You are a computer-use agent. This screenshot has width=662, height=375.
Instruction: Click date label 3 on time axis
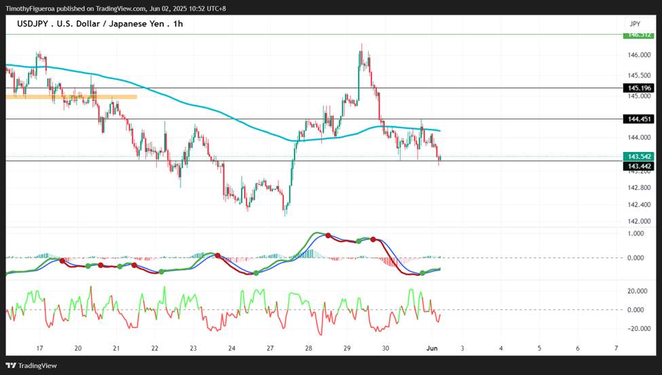(462, 349)
